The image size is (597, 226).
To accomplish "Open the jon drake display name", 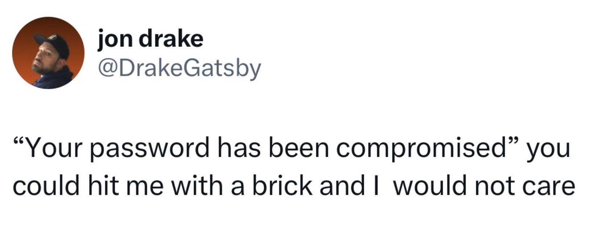I will click(150, 39).
